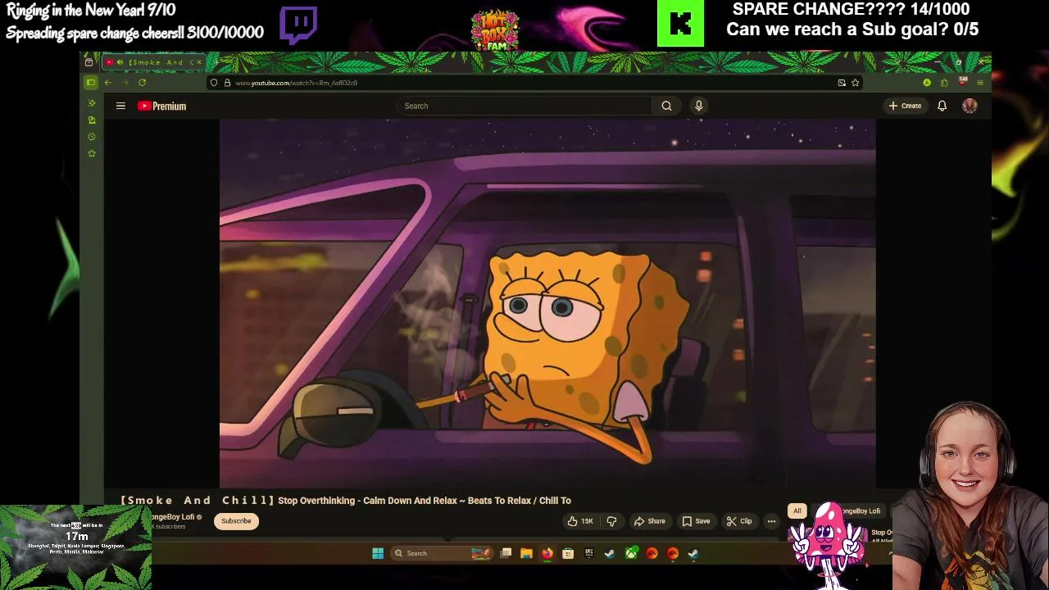The height and width of the screenshot is (590, 1049).
Task: Open the browser application hamburger menu
Action: [x=980, y=83]
